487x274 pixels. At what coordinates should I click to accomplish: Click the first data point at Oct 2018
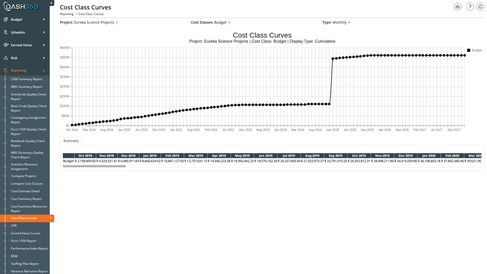[x=72, y=125]
